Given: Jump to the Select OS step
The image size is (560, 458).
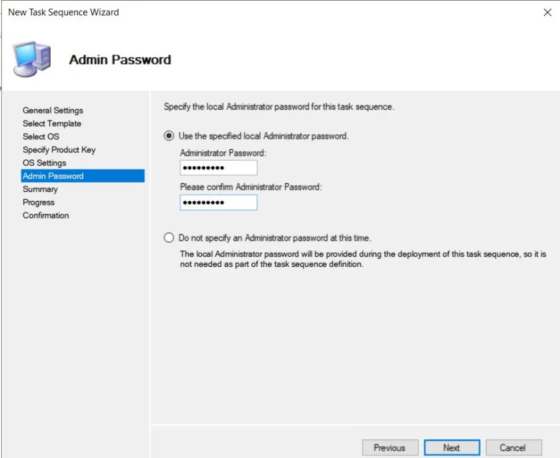Looking at the screenshot, I should coord(41,137).
